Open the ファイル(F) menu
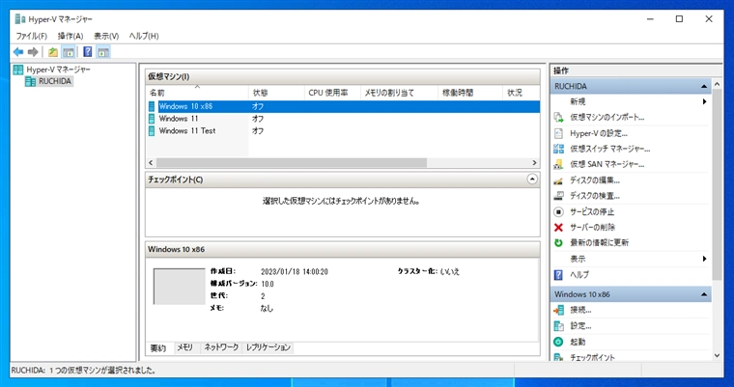Screen dimensions: 734x387 click(31, 36)
